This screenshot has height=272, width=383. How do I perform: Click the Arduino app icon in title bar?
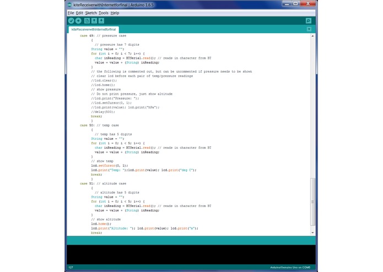(x=69, y=5)
